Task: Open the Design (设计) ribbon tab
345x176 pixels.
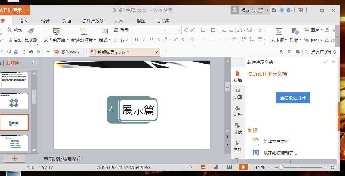Action: coord(45,21)
